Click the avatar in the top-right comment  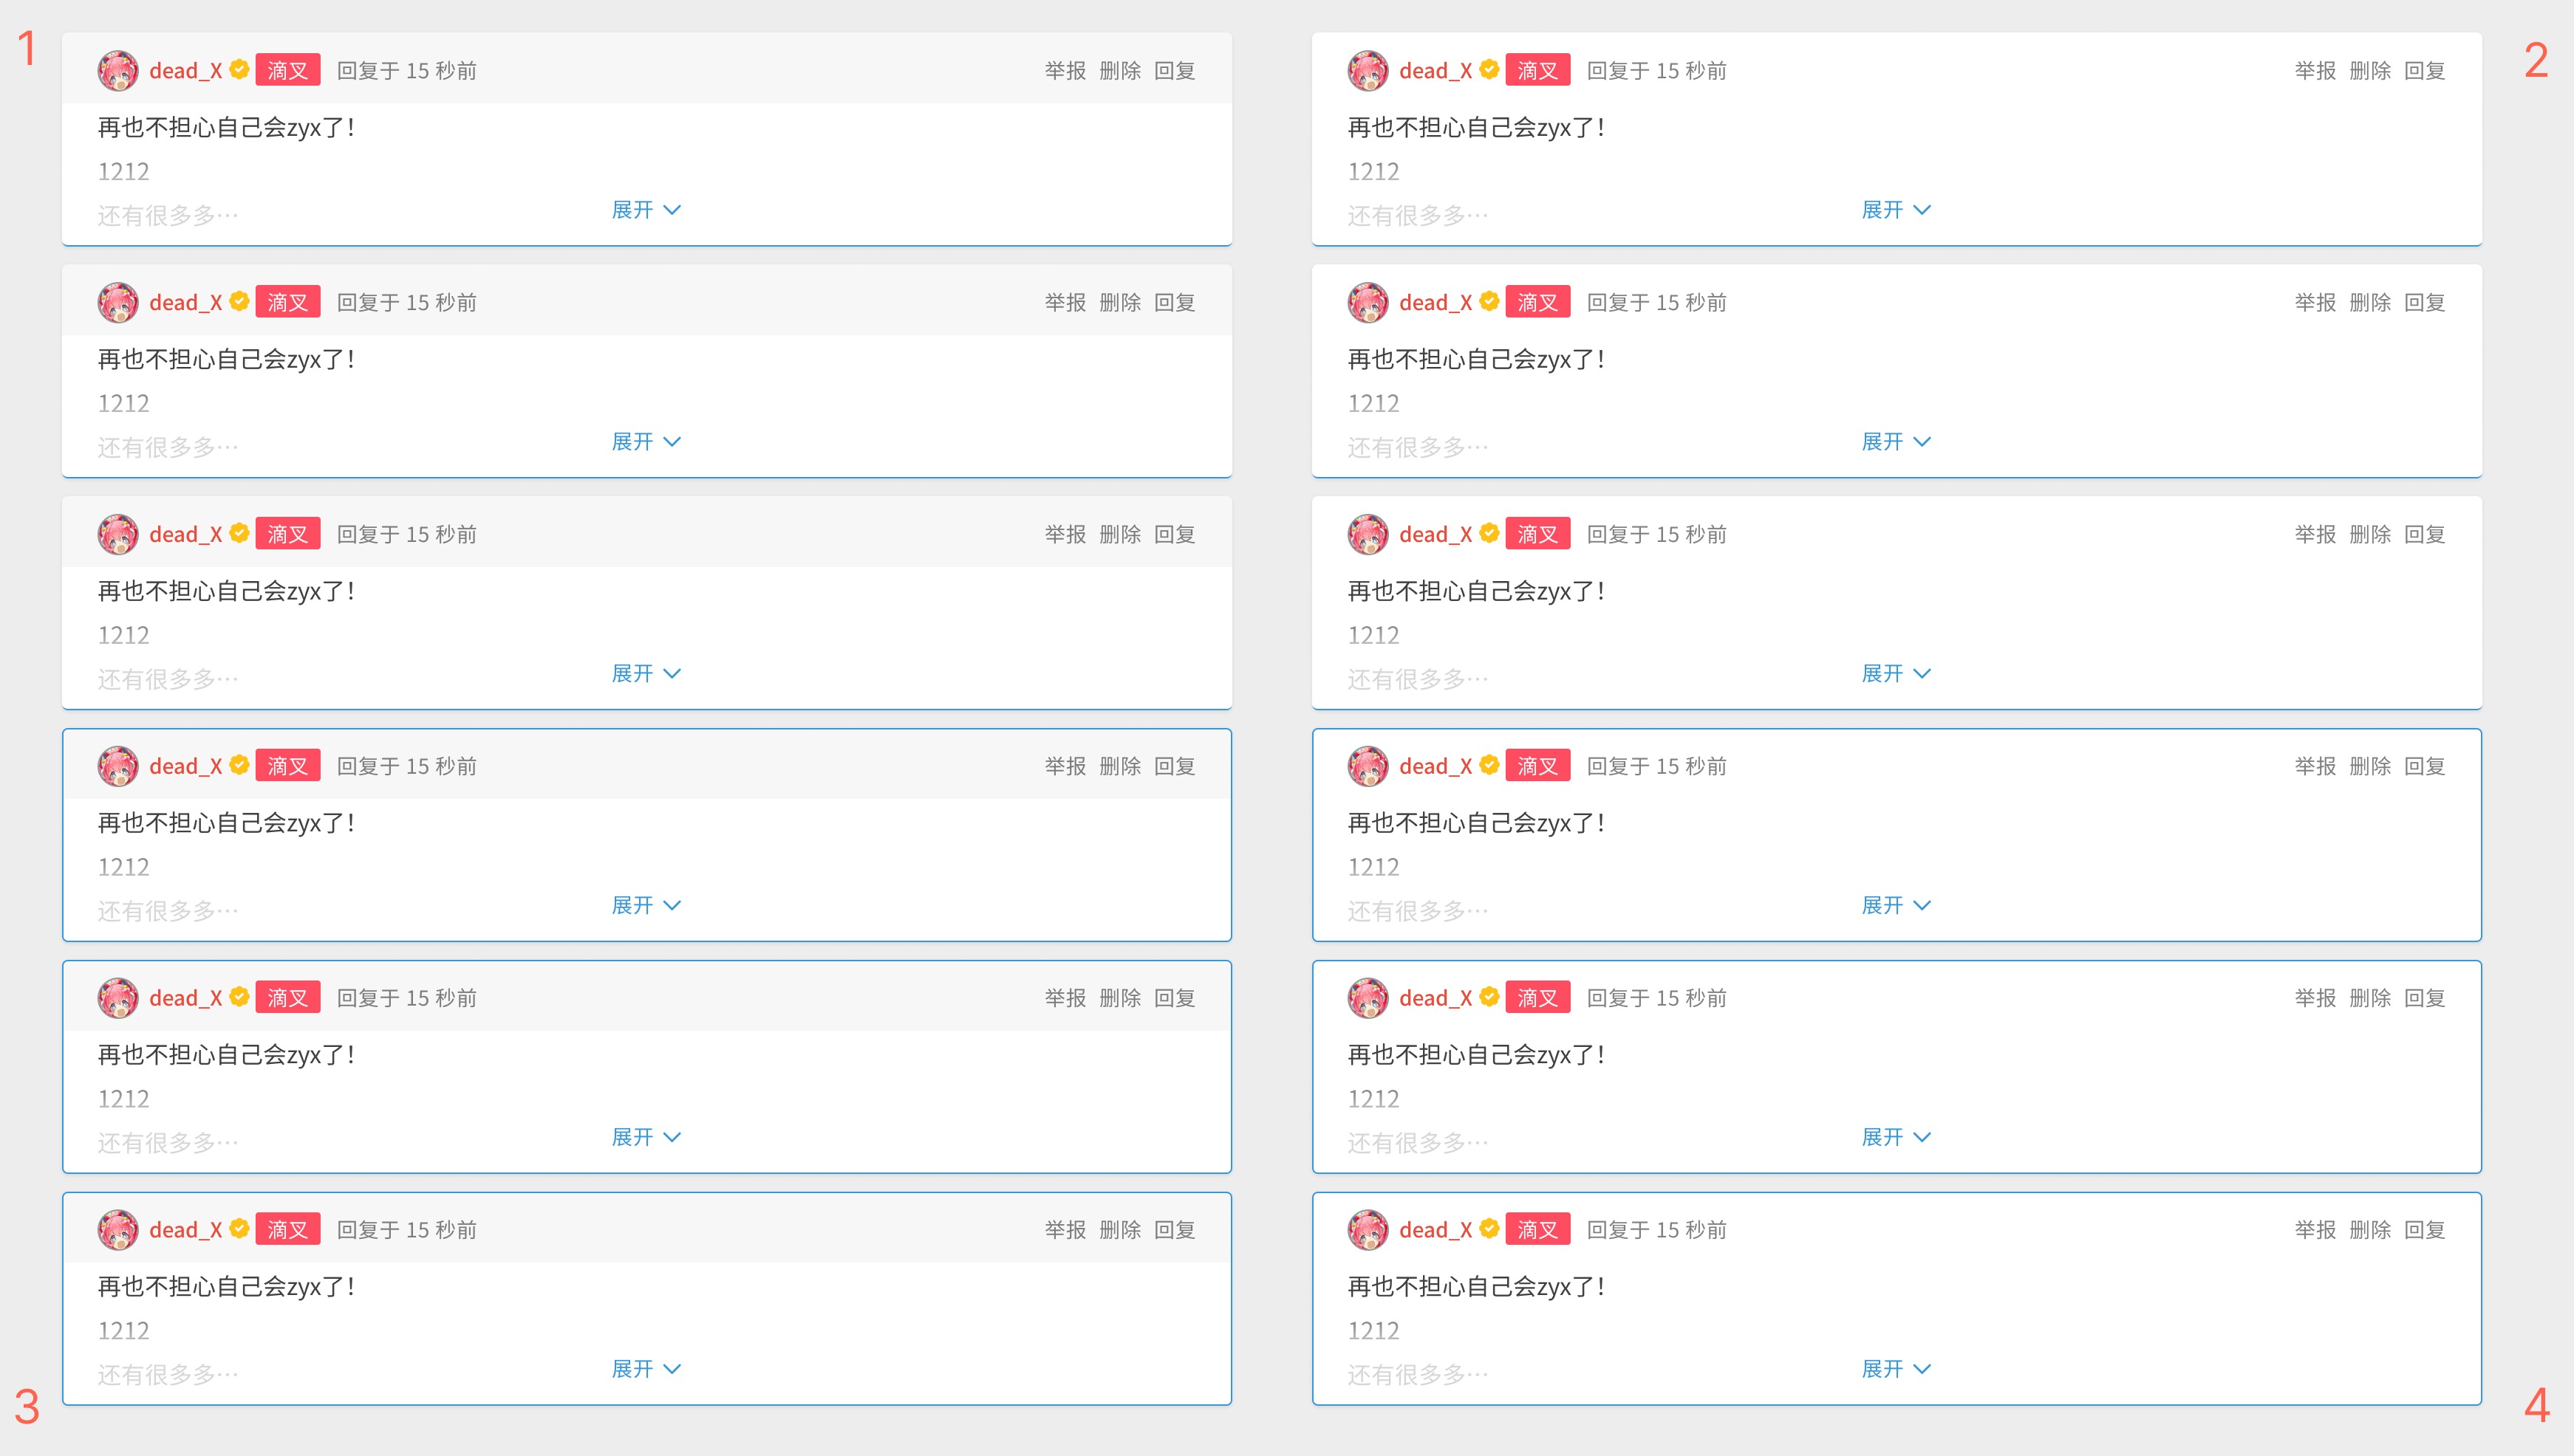click(1367, 71)
